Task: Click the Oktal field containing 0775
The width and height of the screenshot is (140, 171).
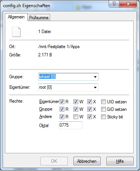Action: click(x=70, y=125)
